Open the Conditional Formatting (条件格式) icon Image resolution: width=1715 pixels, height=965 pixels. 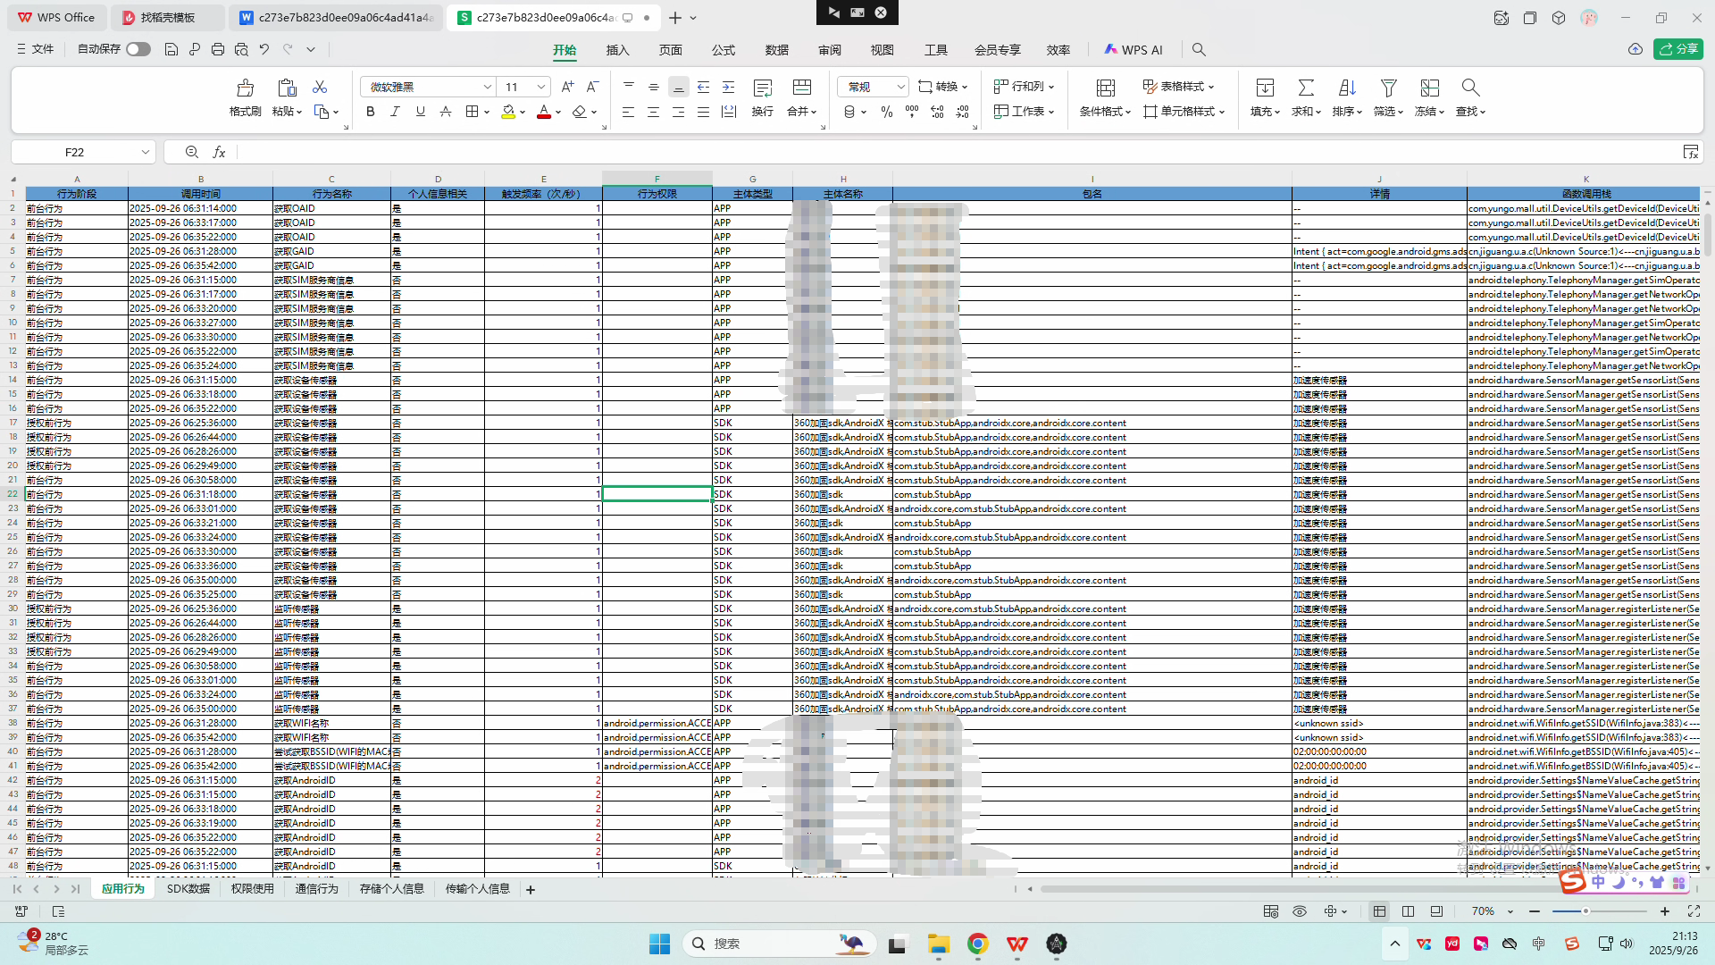click(1105, 88)
